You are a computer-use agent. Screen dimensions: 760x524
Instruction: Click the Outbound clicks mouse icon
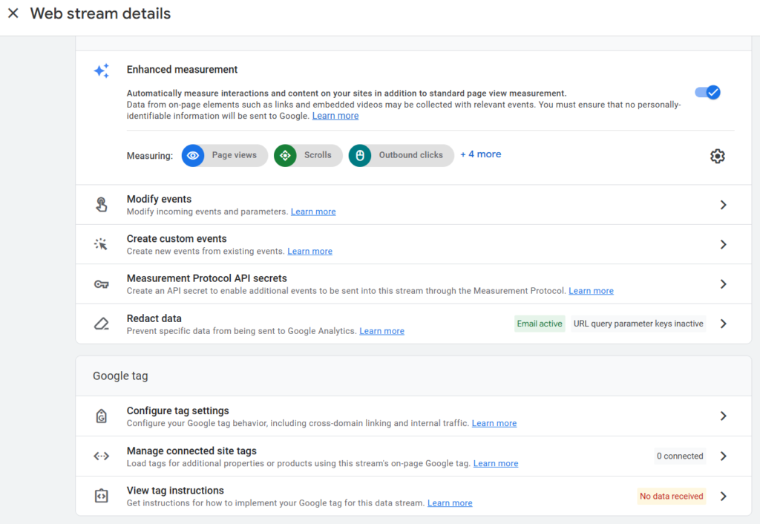(x=360, y=156)
